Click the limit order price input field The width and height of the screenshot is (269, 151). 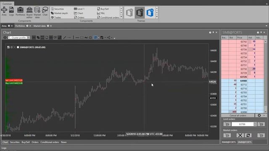(x=242, y=124)
